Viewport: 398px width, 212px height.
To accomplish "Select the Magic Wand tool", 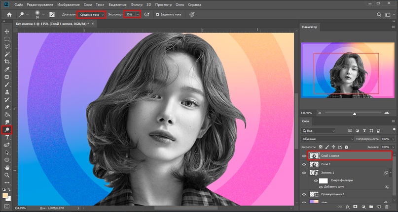I will coord(7,54).
